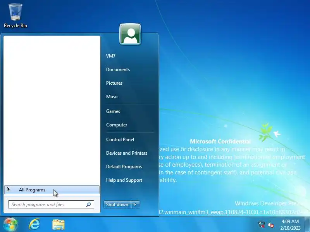
Task: Open the VM7 user folder
Action: (x=111, y=56)
